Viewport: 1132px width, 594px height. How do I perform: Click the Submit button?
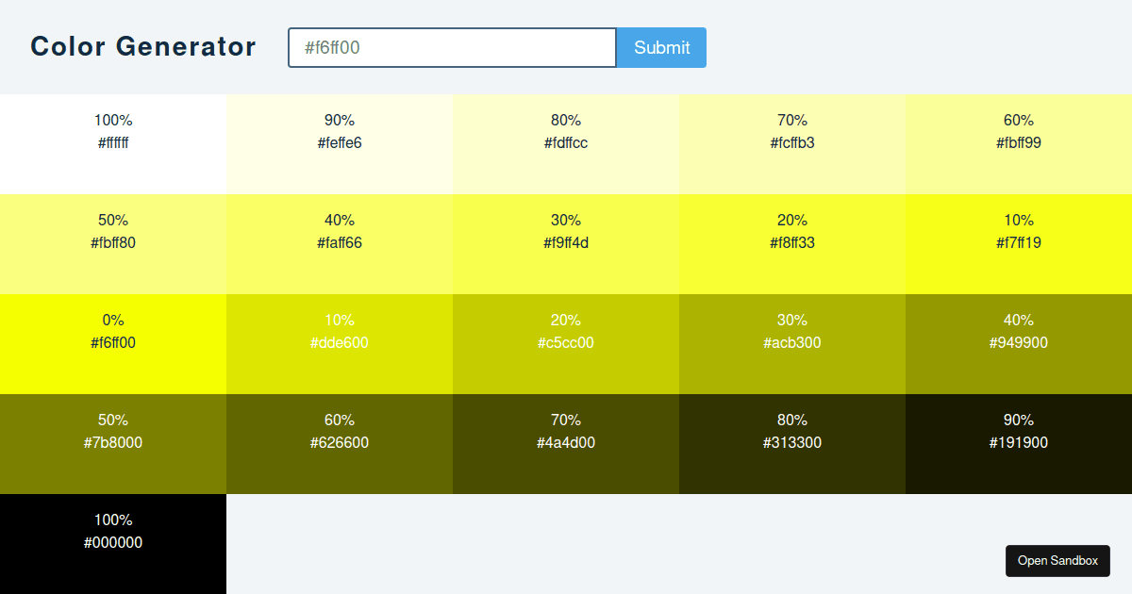pos(661,47)
